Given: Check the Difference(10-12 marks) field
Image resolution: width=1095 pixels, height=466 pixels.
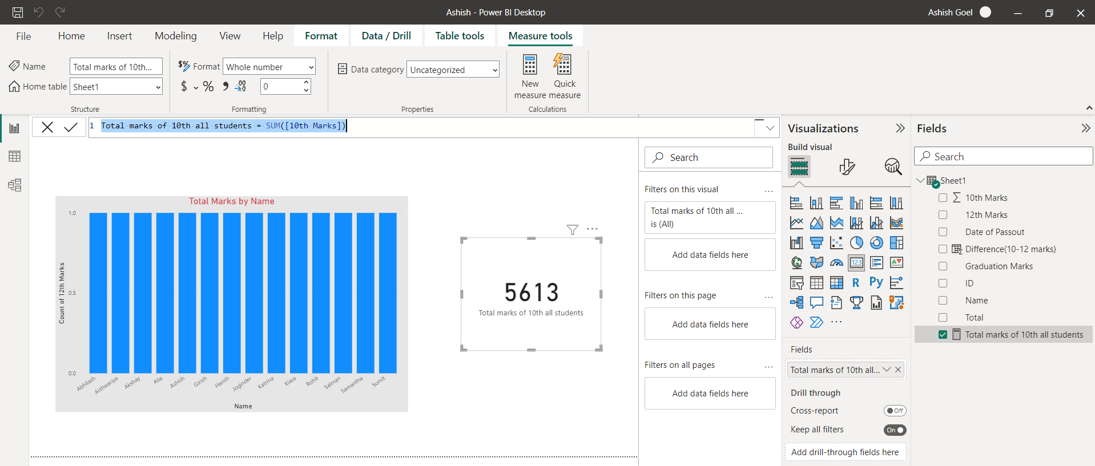Looking at the screenshot, I should pos(943,249).
